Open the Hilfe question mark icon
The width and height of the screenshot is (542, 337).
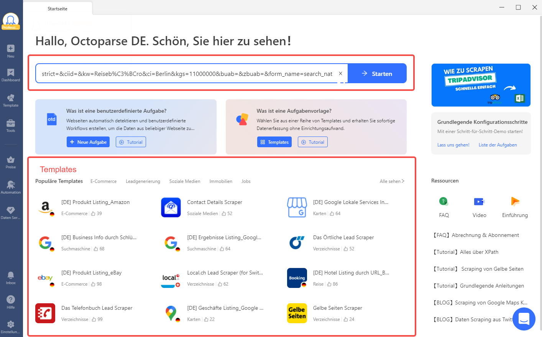[x=11, y=299]
